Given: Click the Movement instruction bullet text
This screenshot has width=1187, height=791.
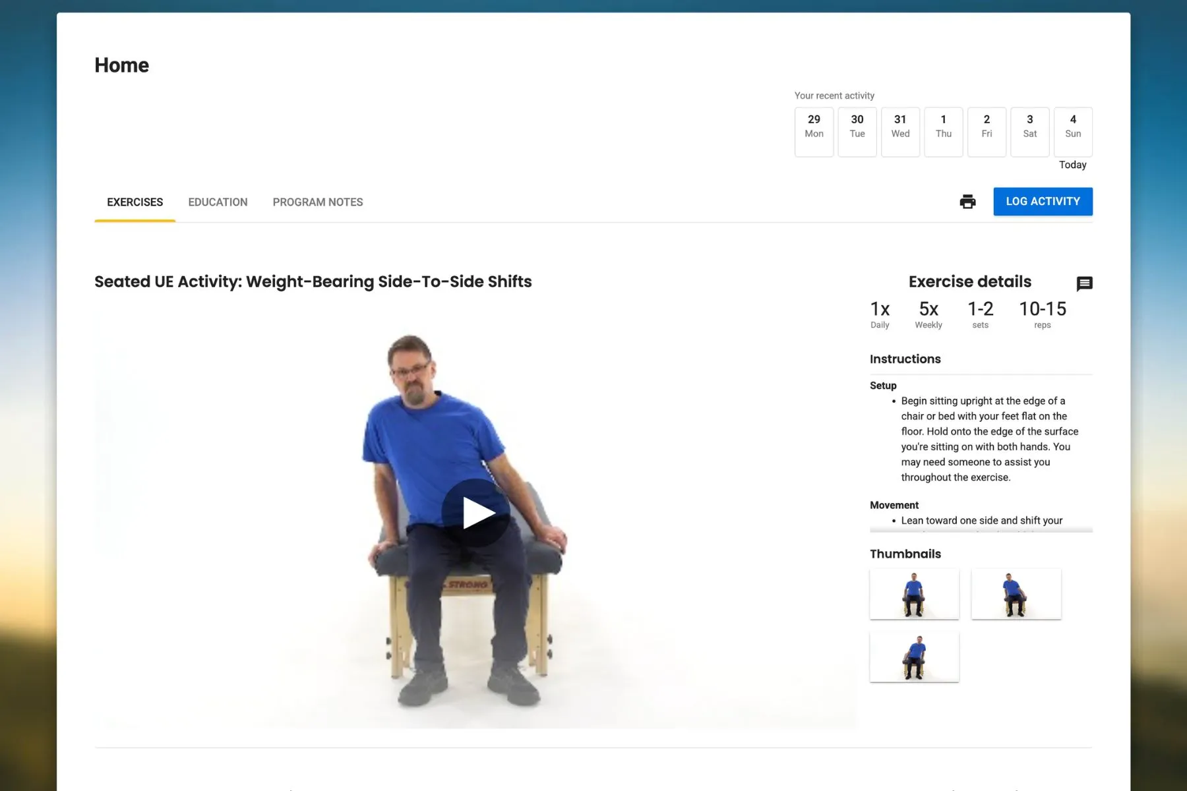Looking at the screenshot, I should tap(981, 521).
